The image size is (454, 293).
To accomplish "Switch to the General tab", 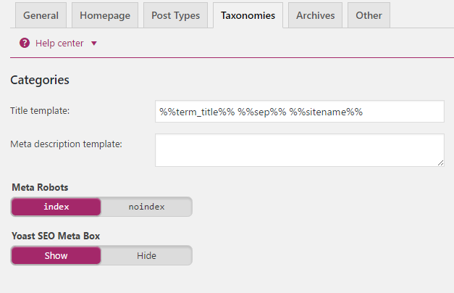I will [41, 15].
